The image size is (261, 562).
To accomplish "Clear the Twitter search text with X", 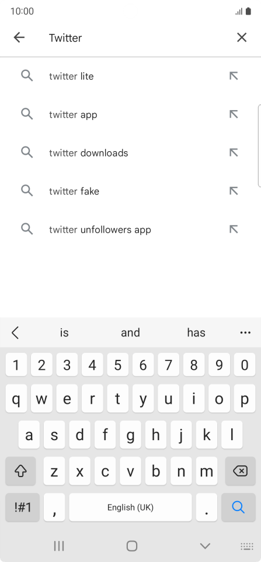I will [x=242, y=38].
